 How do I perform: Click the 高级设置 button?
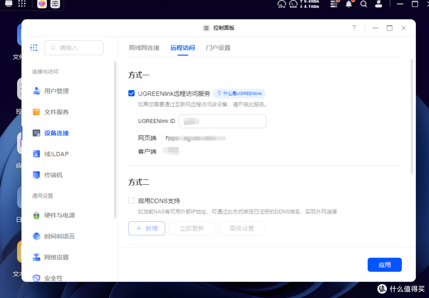point(242,228)
